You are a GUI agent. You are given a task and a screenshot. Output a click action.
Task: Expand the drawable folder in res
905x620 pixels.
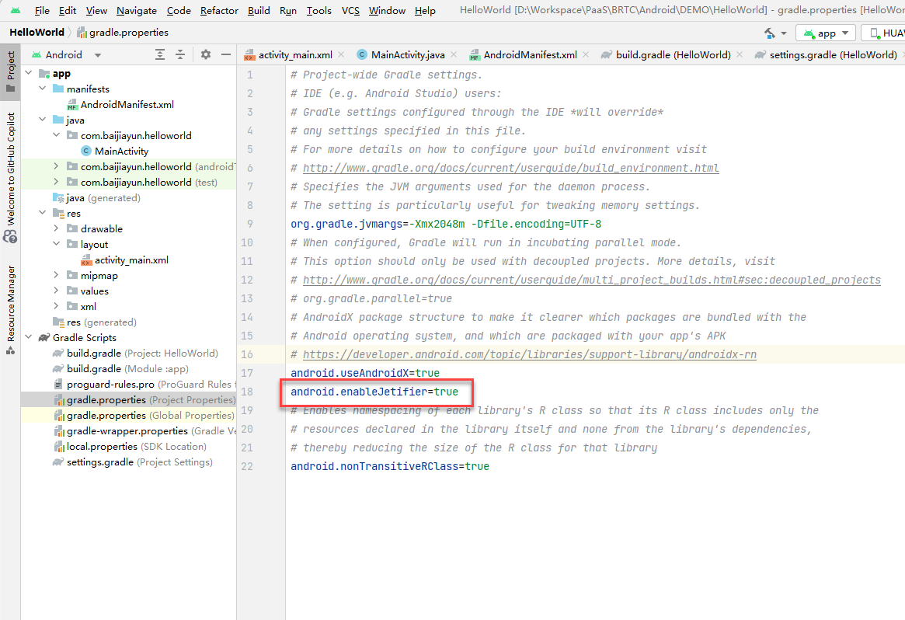click(56, 229)
